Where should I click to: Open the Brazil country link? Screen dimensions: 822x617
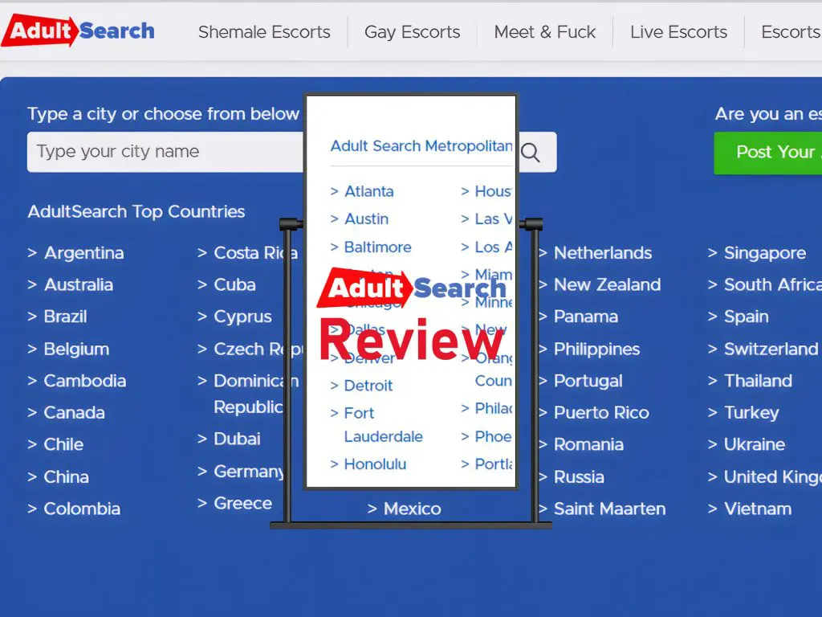[x=65, y=317]
